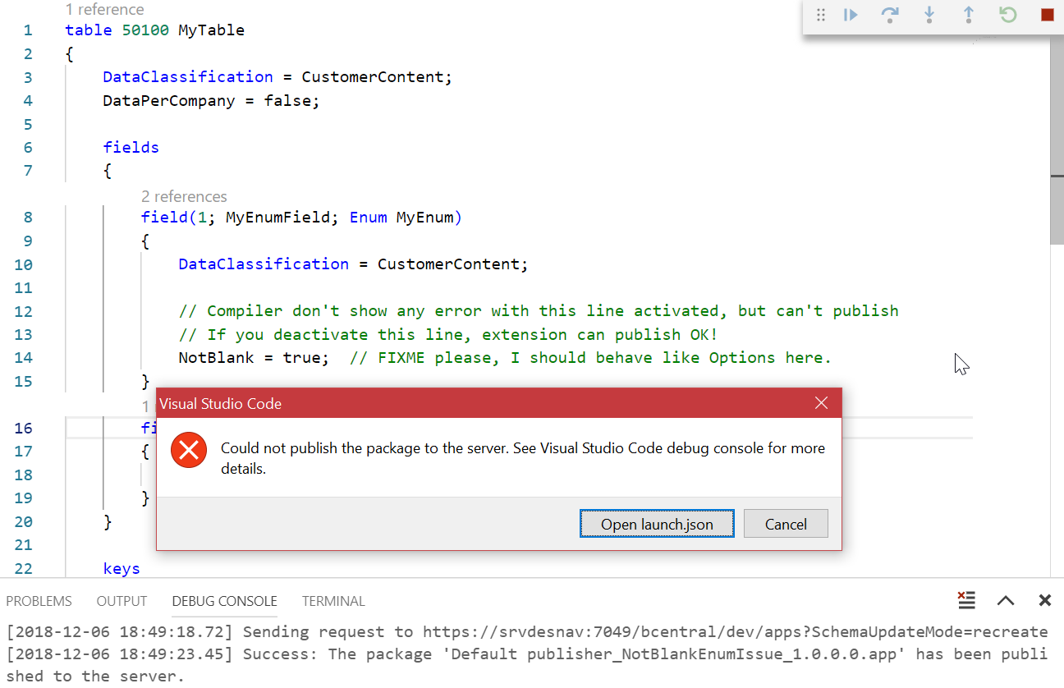
Task: Switch to the TERMINAL tab
Action: pyautogui.click(x=333, y=601)
